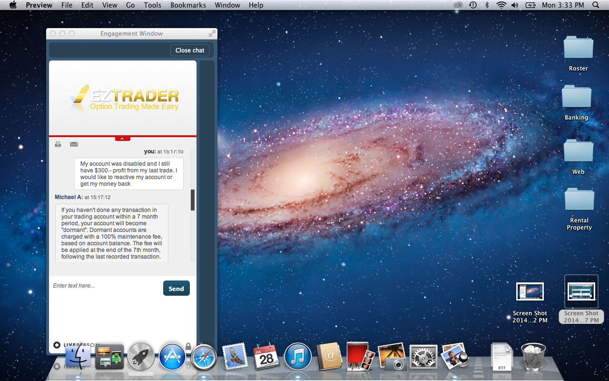The image size is (609, 381).
Task: Select the Screen Shot 2014...2 PM file
Action: point(530,302)
